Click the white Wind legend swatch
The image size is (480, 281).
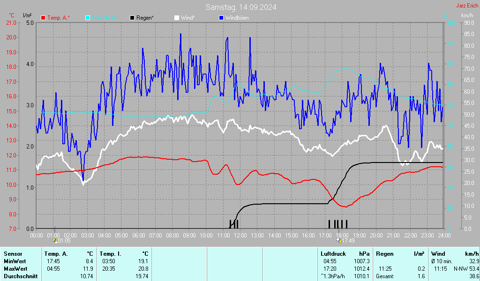[177, 18]
